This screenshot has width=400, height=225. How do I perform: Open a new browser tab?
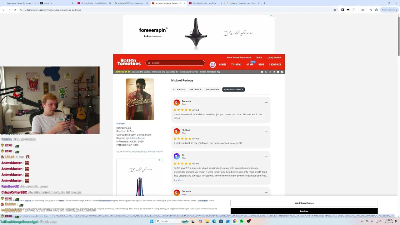pos(264,3)
